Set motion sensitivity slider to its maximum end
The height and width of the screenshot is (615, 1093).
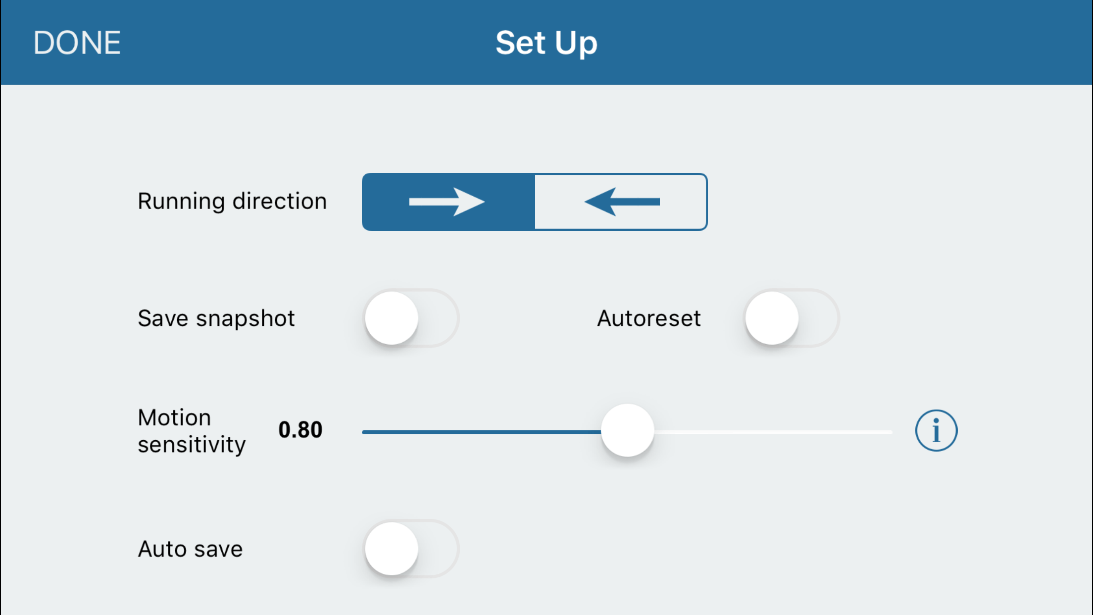click(x=891, y=432)
